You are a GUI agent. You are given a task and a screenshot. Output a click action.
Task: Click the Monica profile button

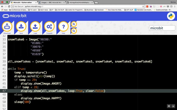[x=173, y=2]
